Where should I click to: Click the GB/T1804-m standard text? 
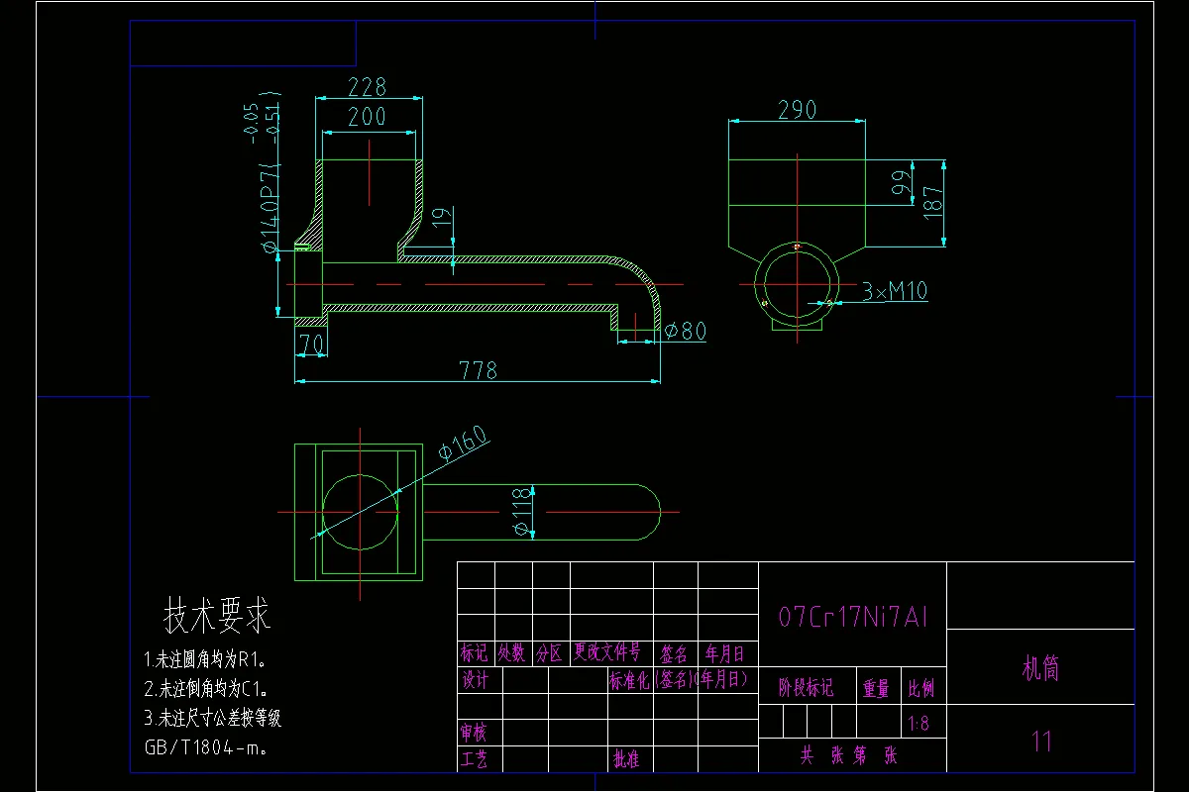[x=206, y=748]
